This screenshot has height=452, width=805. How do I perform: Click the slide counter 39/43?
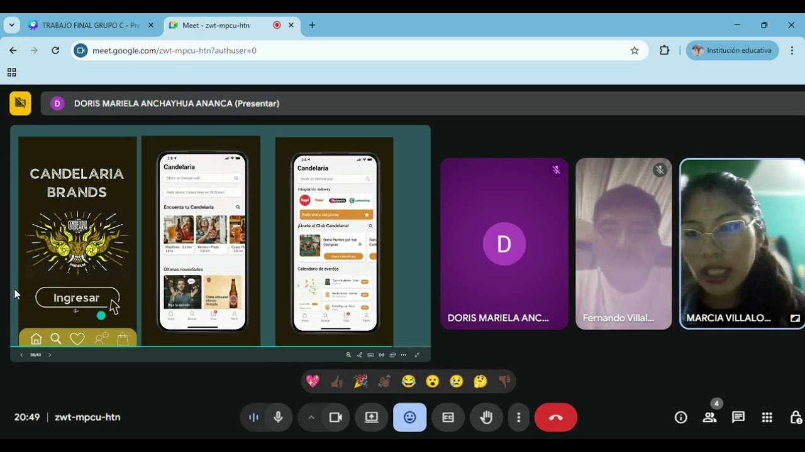tap(35, 355)
